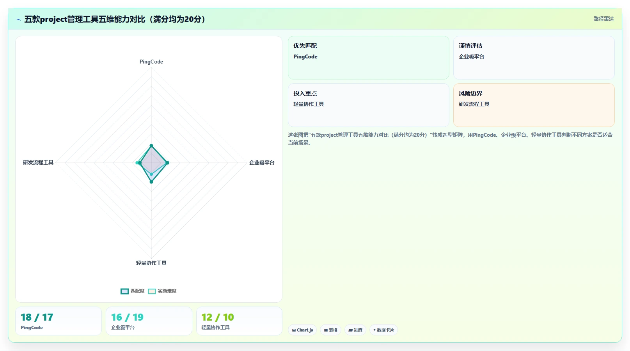Click the 路径雷达 label in the header
The width and height of the screenshot is (630, 351).
[x=603, y=19]
